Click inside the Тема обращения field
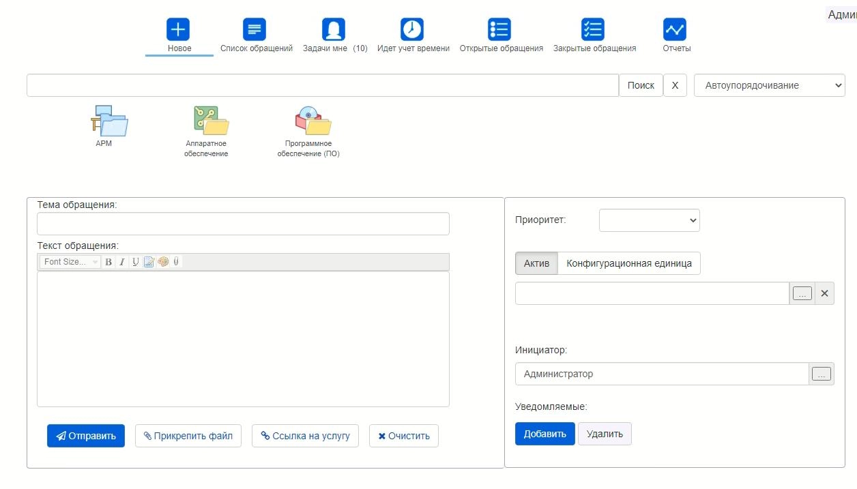Viewport: 857px width, 489px height. 243,224
